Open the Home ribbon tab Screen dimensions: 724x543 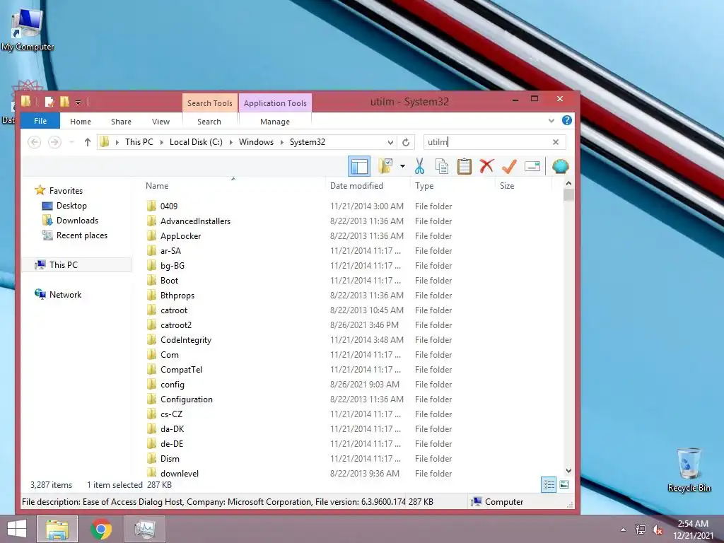[x=81, y=122]
